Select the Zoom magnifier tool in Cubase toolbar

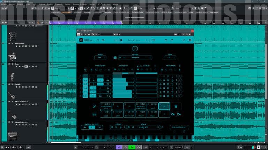pos(104,8)
